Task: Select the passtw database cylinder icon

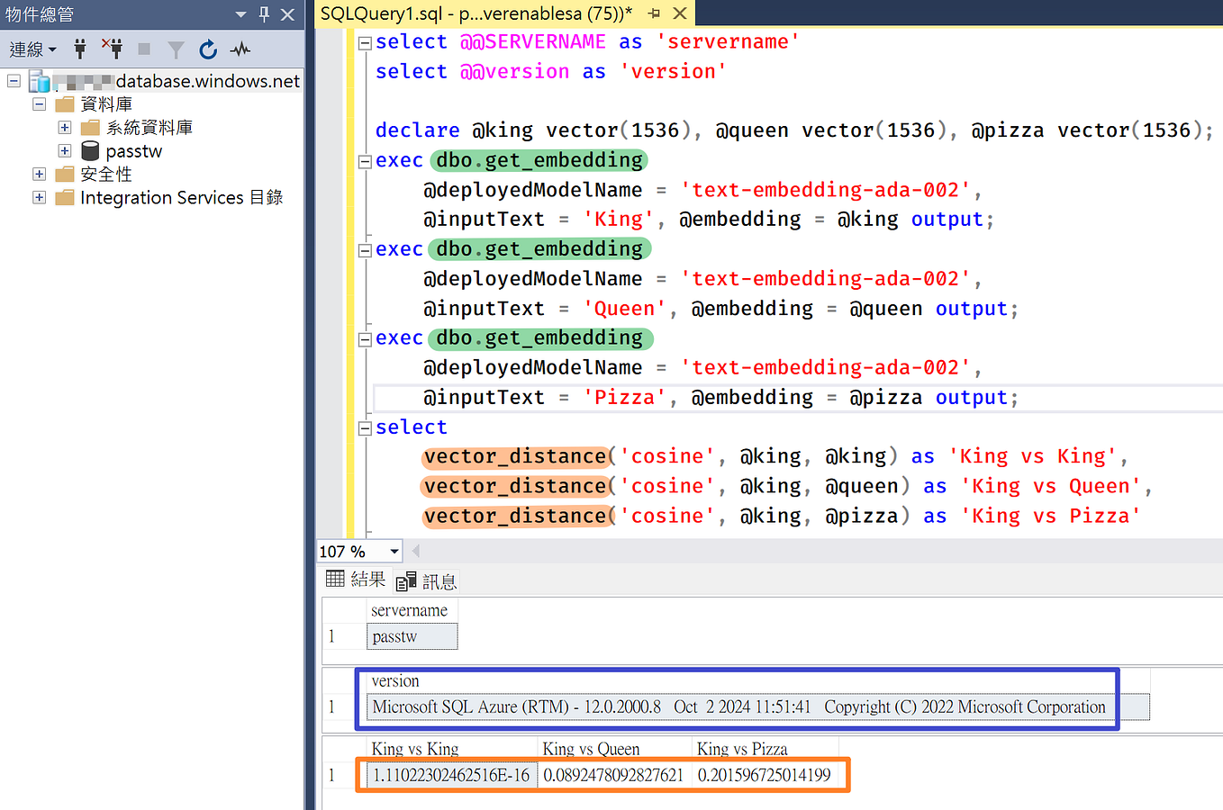Action: [x=88, y=150]
